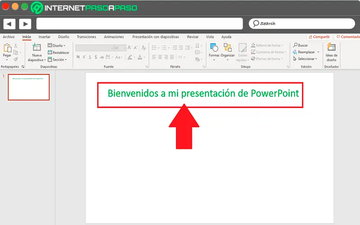Click the Cut scissors icon
Screen dimensions: 360x225
click(16, 45)
